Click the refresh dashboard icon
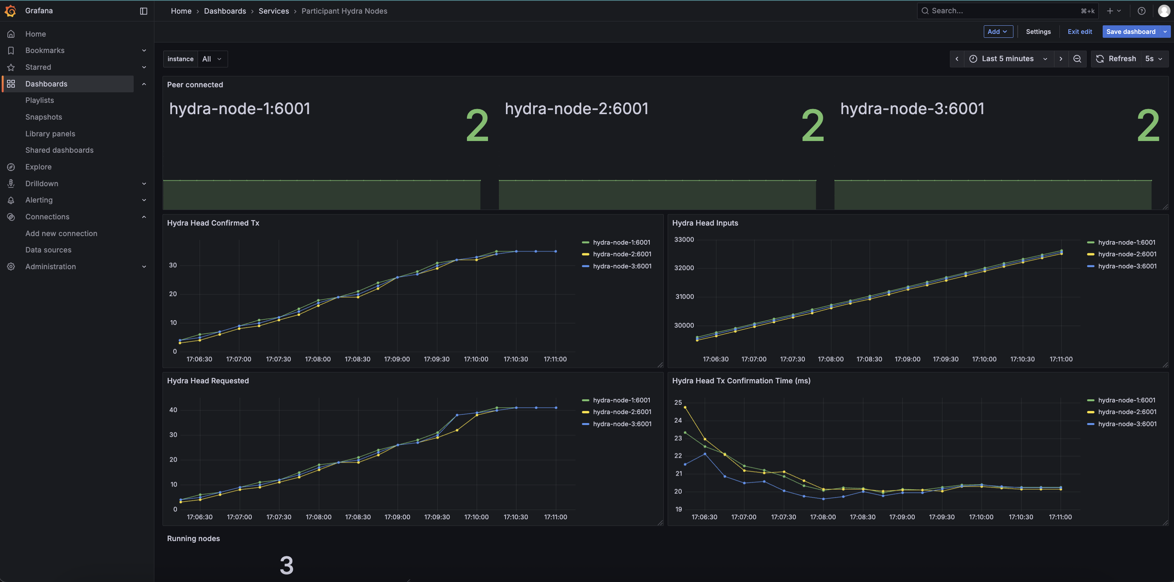 [1100, 59]
